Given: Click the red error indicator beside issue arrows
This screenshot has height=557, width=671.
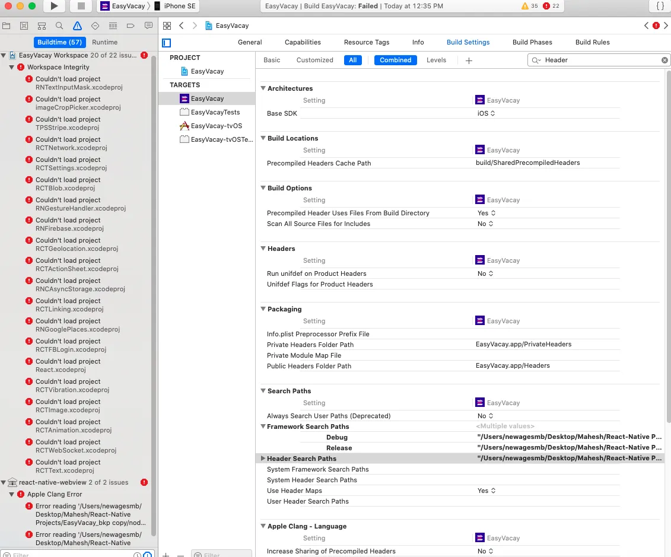Looking at the screenshot, I should click(656, 26).
